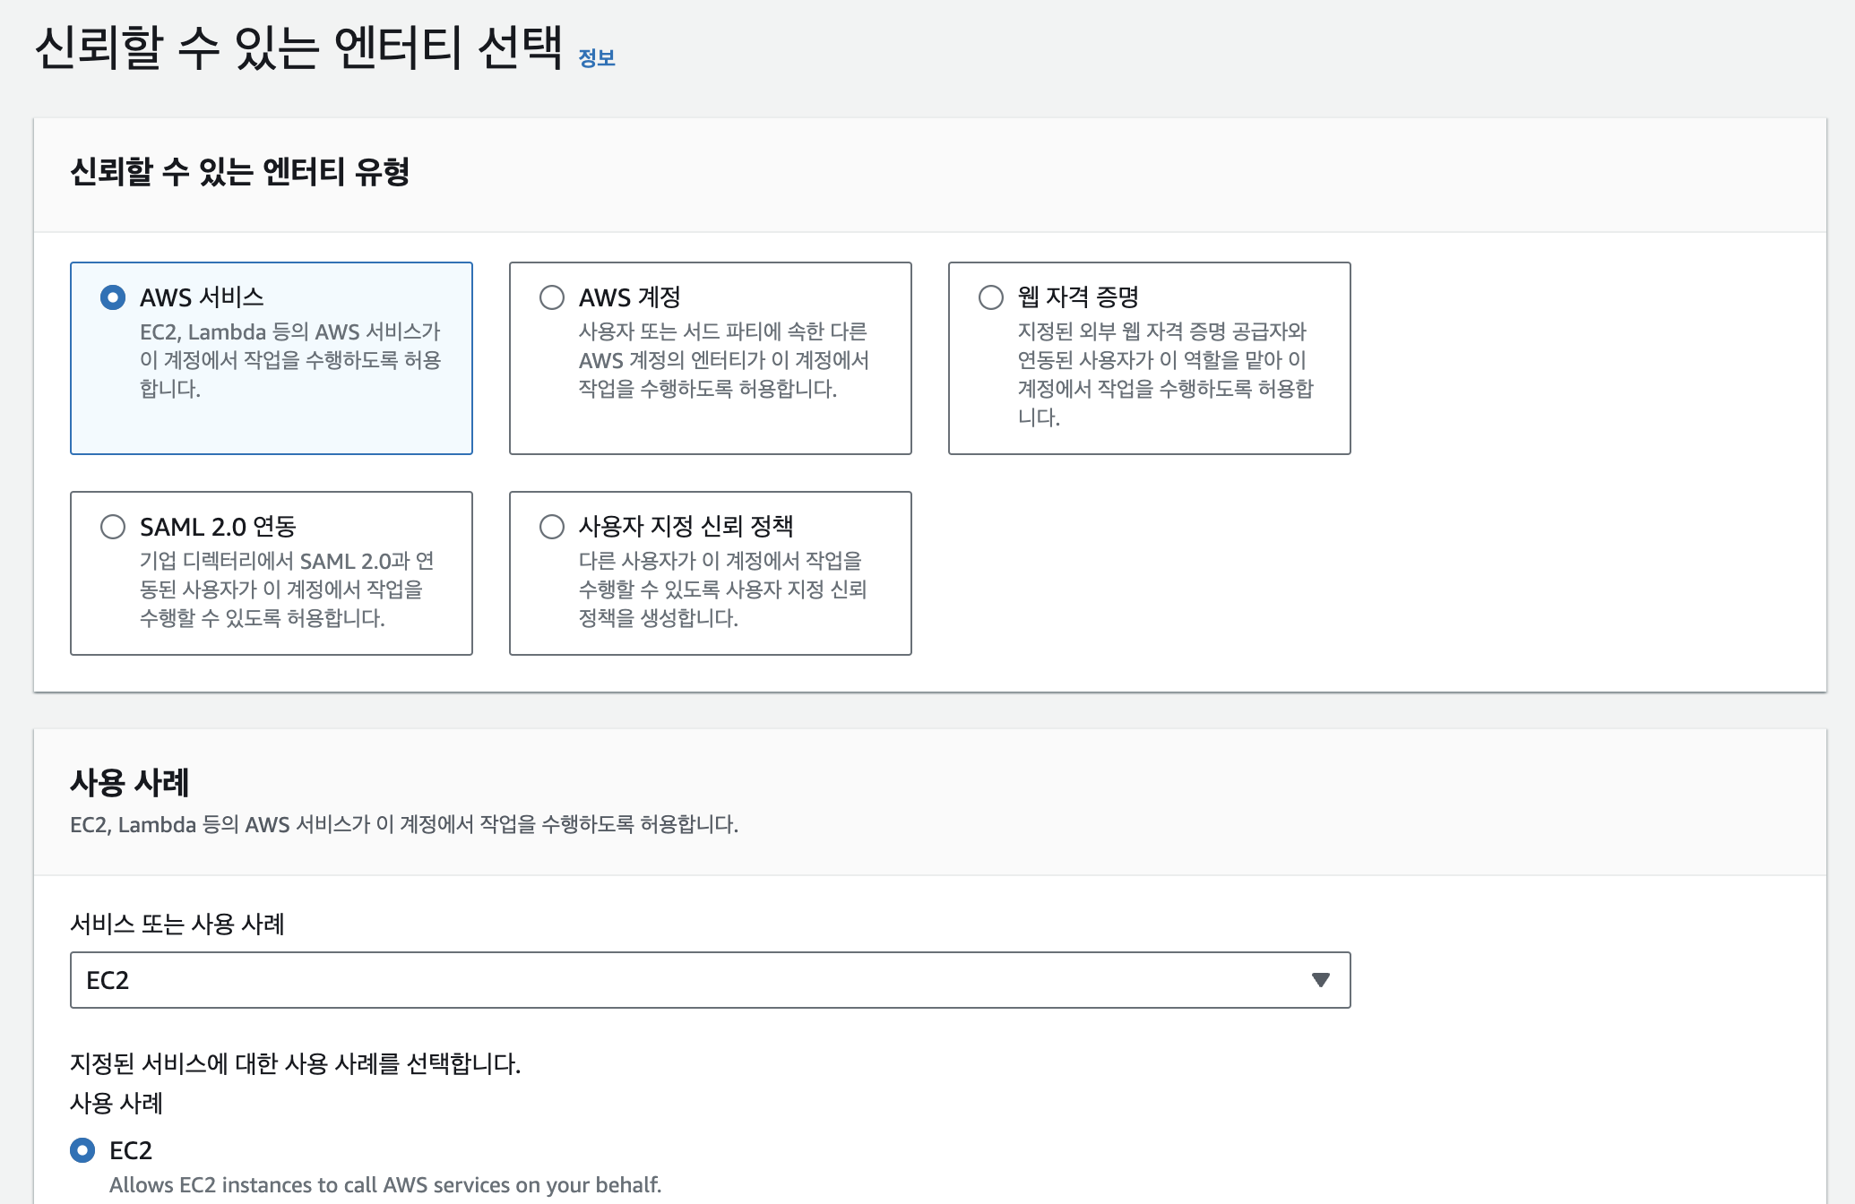This screenshot has width=1855, height=1204.
Task: Select the 웹 자격 증명 radio option
Action: [991, 297]
